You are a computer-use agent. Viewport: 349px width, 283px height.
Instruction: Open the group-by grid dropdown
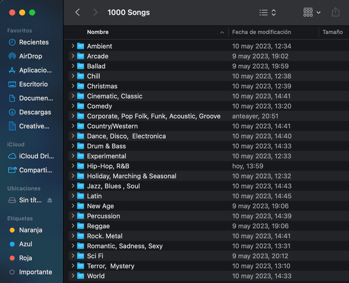click(x=312, y=13)
